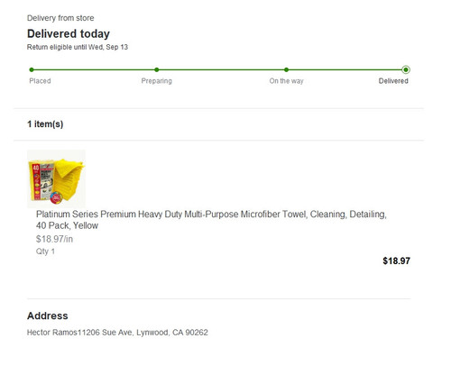The image size is (451, 375).
Task: Click the Delivered status label
Action: click(x=393, y=81)
